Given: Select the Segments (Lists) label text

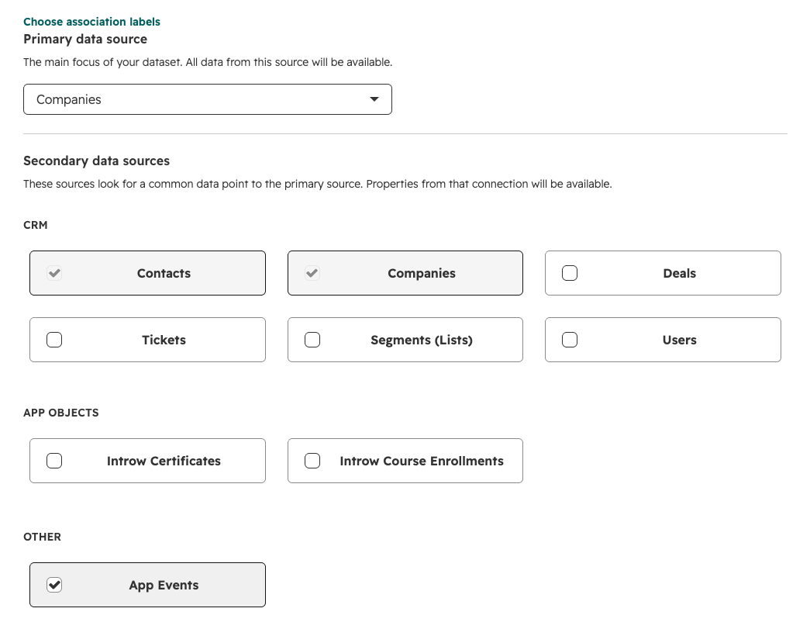Looking at the screenshot, I should coord(422,340).
